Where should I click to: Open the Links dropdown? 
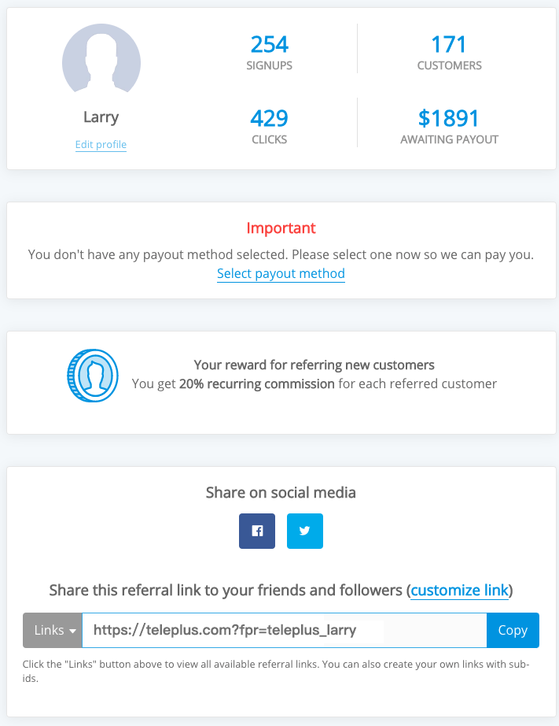click(52, 630)
